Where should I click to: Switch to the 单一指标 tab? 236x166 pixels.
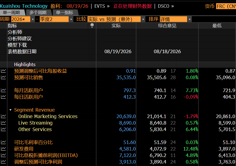(x=65, y=12)
